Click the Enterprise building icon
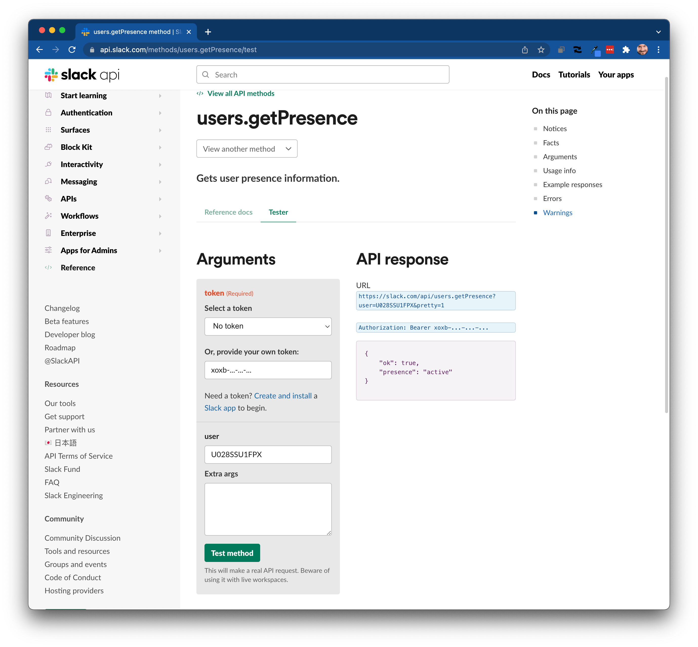The height and width of the screenshot is (647, 698). (x=49, y=233)
